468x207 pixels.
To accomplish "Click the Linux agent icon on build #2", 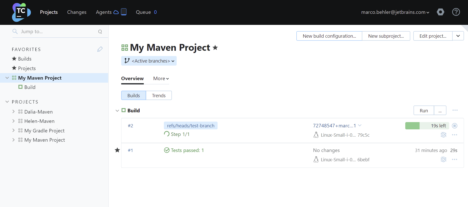I will point(316,135).
